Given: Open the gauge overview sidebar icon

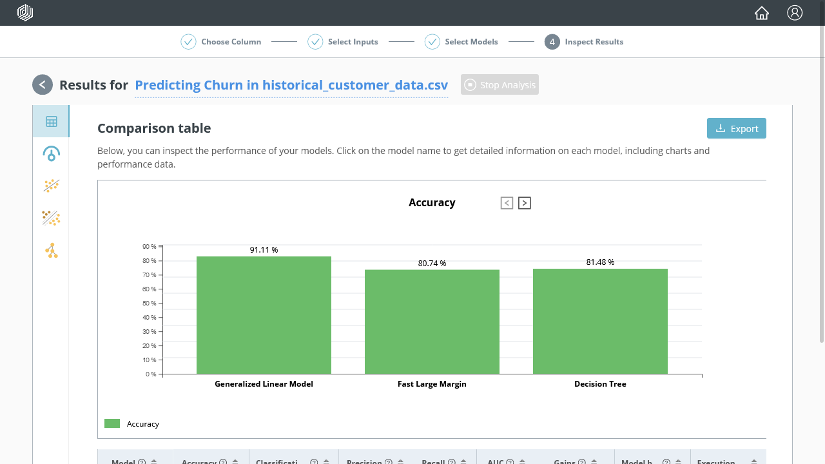Looking at the screenshot, I should click(x=52, y=153).
